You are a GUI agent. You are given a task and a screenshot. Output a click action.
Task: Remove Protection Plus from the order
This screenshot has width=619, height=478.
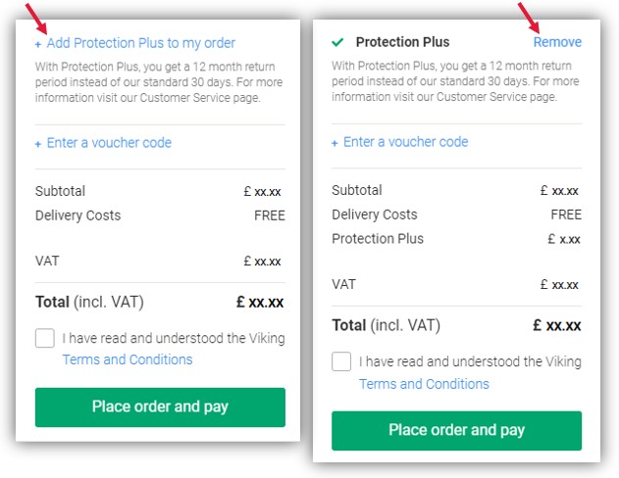point(557,42)
